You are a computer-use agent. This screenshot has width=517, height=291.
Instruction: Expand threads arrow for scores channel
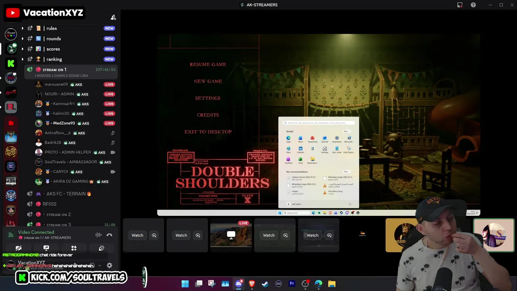(23, 49)
